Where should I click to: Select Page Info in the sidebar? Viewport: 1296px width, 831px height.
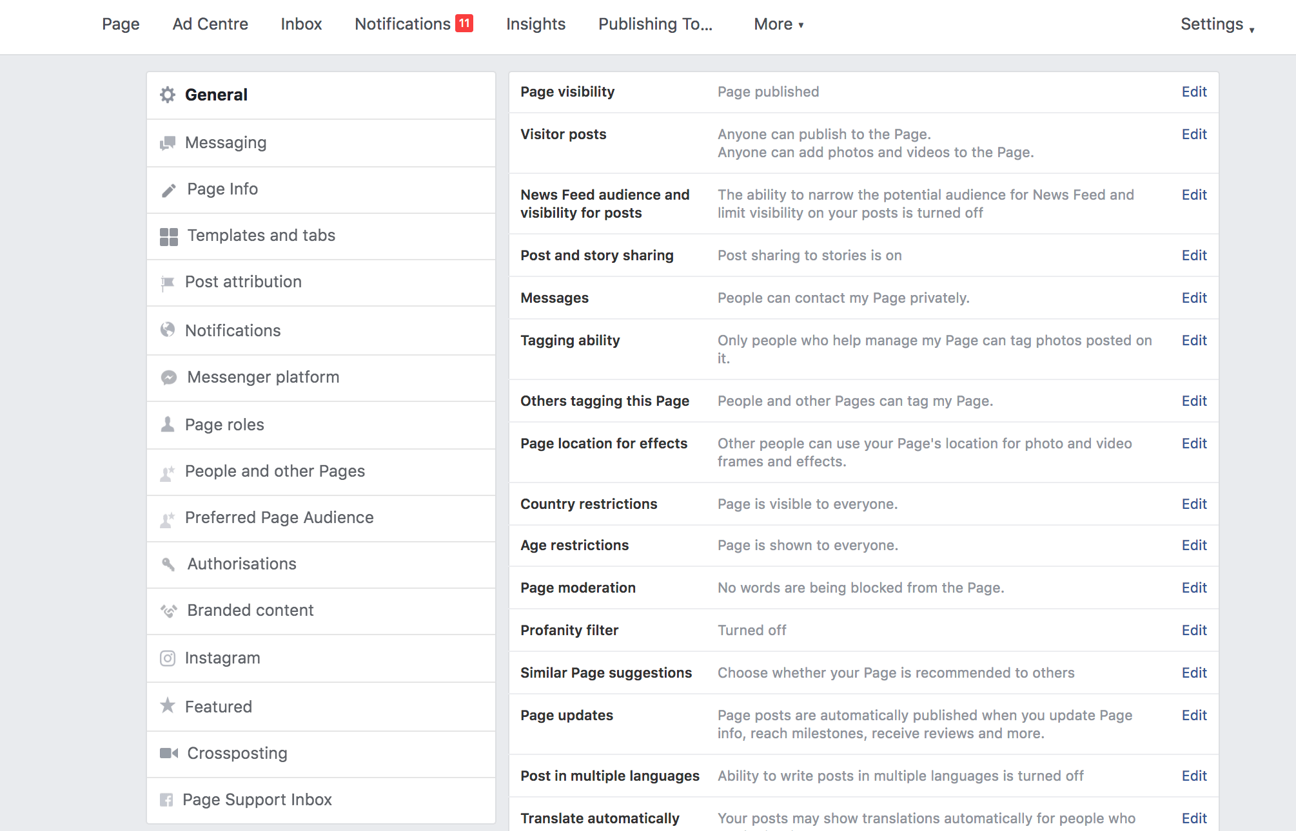[321, 189]
